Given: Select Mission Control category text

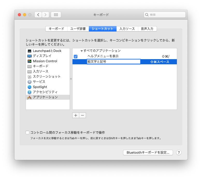Looking at the screenshot, I should pos(45,61).
